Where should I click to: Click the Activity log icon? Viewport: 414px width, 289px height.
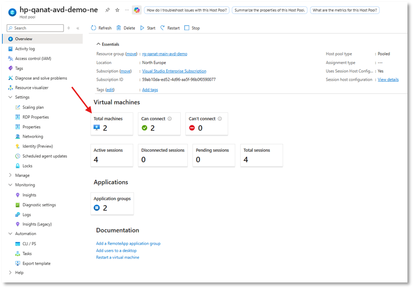(x=10, y=49)
